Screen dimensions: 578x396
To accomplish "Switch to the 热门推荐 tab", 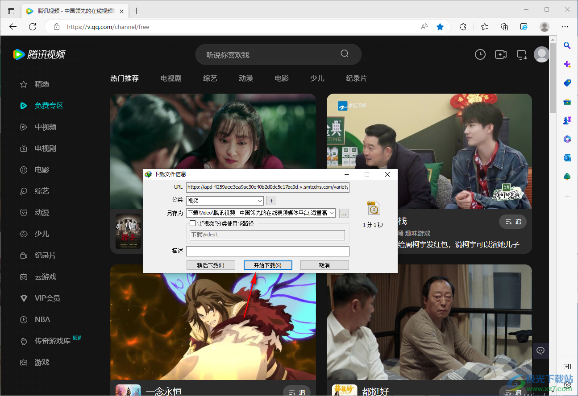I will coord(125,78).
